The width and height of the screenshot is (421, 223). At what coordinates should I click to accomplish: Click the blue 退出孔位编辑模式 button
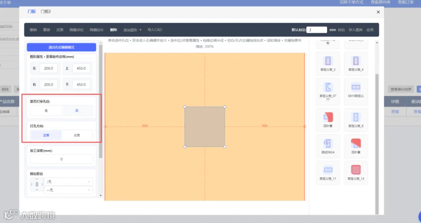[x=61, y=47]
